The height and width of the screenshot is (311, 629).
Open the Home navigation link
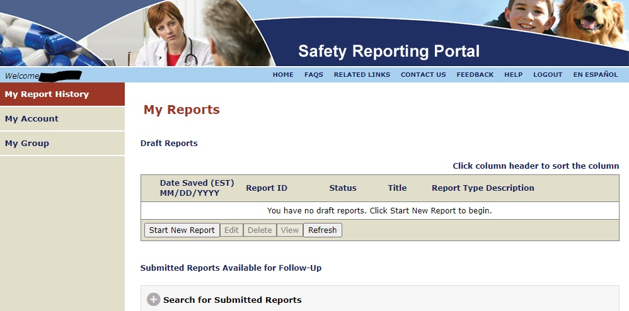tap(283, 74)
